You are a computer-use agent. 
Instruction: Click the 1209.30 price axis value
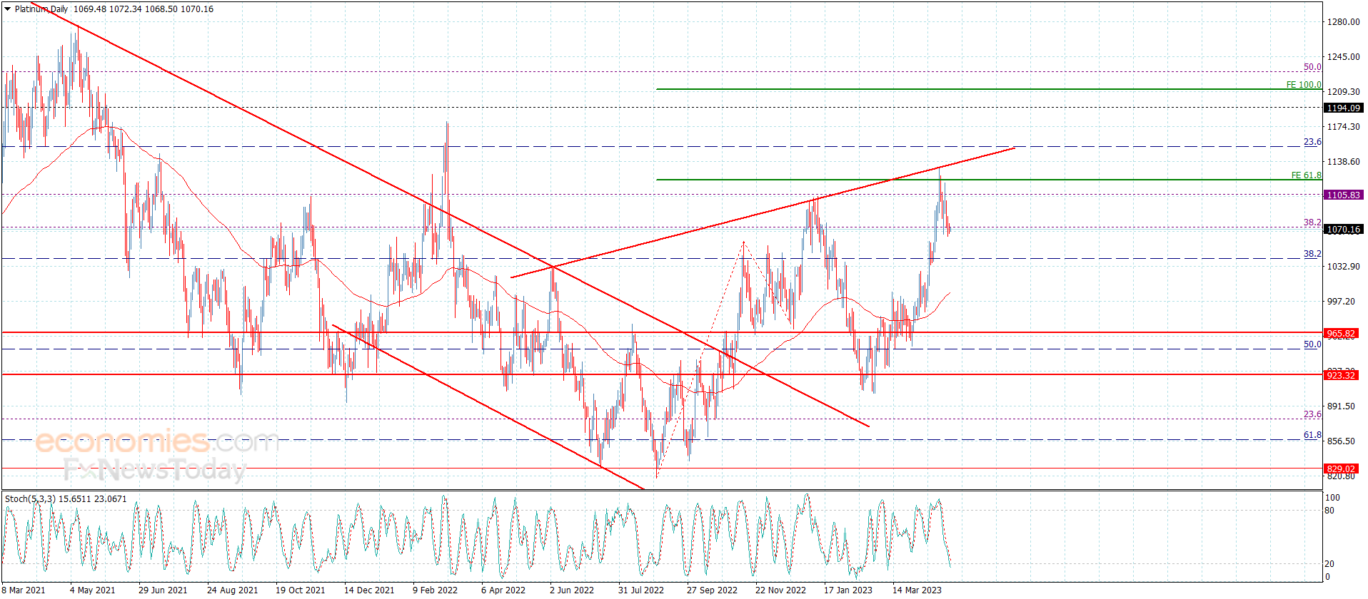(x=1343, y=92)
